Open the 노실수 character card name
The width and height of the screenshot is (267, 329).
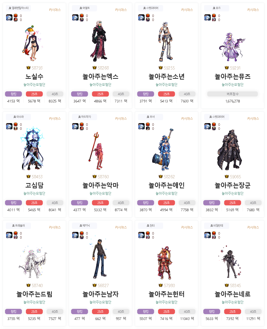(x=34, y=76)
